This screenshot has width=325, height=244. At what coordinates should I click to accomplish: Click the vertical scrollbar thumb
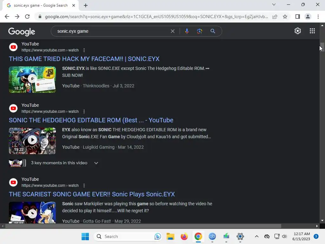point(322,48)
